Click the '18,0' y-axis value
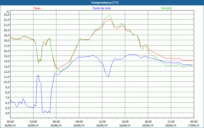This screenshot has height=128, width=204. [x=7, y=40]
